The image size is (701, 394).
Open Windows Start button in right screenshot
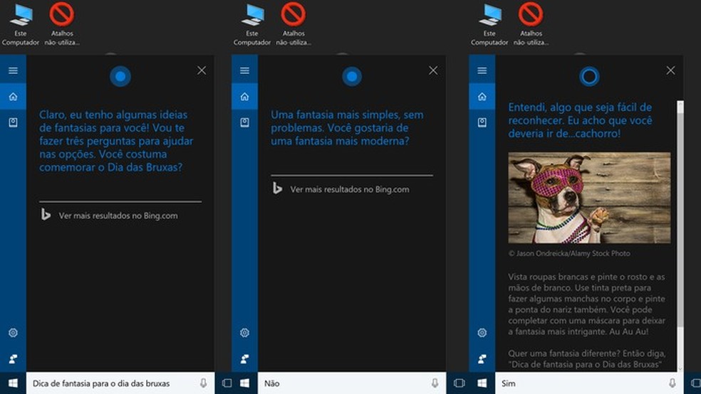click(x=482, y=383)
